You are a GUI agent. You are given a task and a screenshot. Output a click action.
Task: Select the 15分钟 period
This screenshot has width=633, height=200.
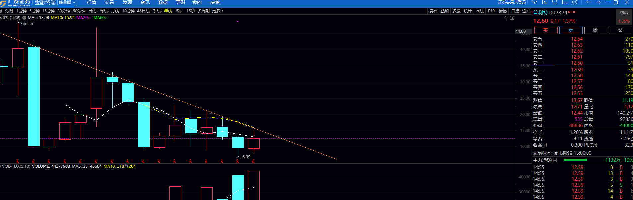(48, 11)
